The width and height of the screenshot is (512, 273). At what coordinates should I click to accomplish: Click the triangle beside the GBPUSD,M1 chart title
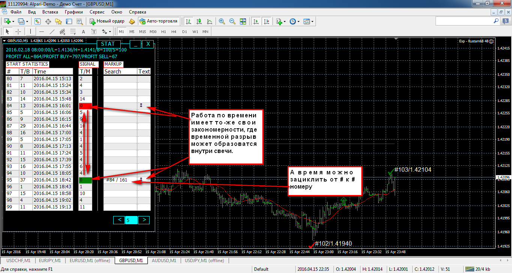[x=4, y=40]
